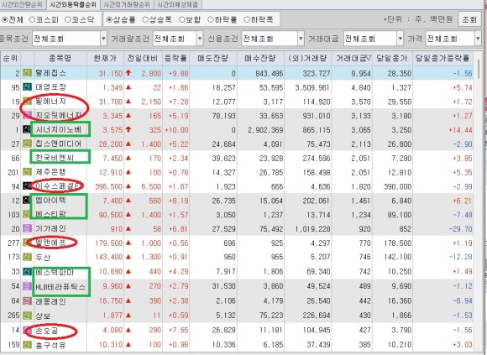Click the credit badge icon beside 텔레칩스
This screenshot has height=355, width=487.
[28, 73]
